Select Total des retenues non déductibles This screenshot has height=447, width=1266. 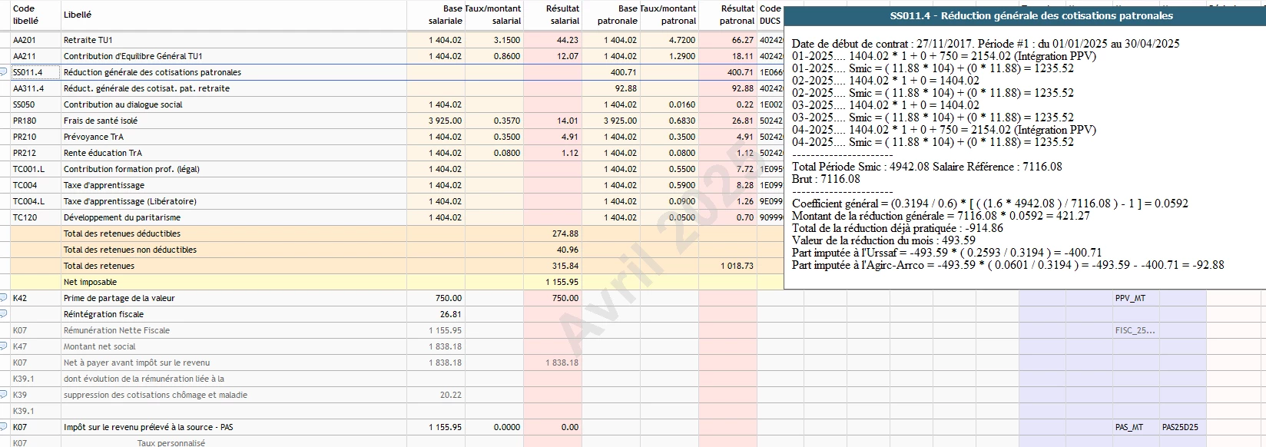tap(130, 250)
